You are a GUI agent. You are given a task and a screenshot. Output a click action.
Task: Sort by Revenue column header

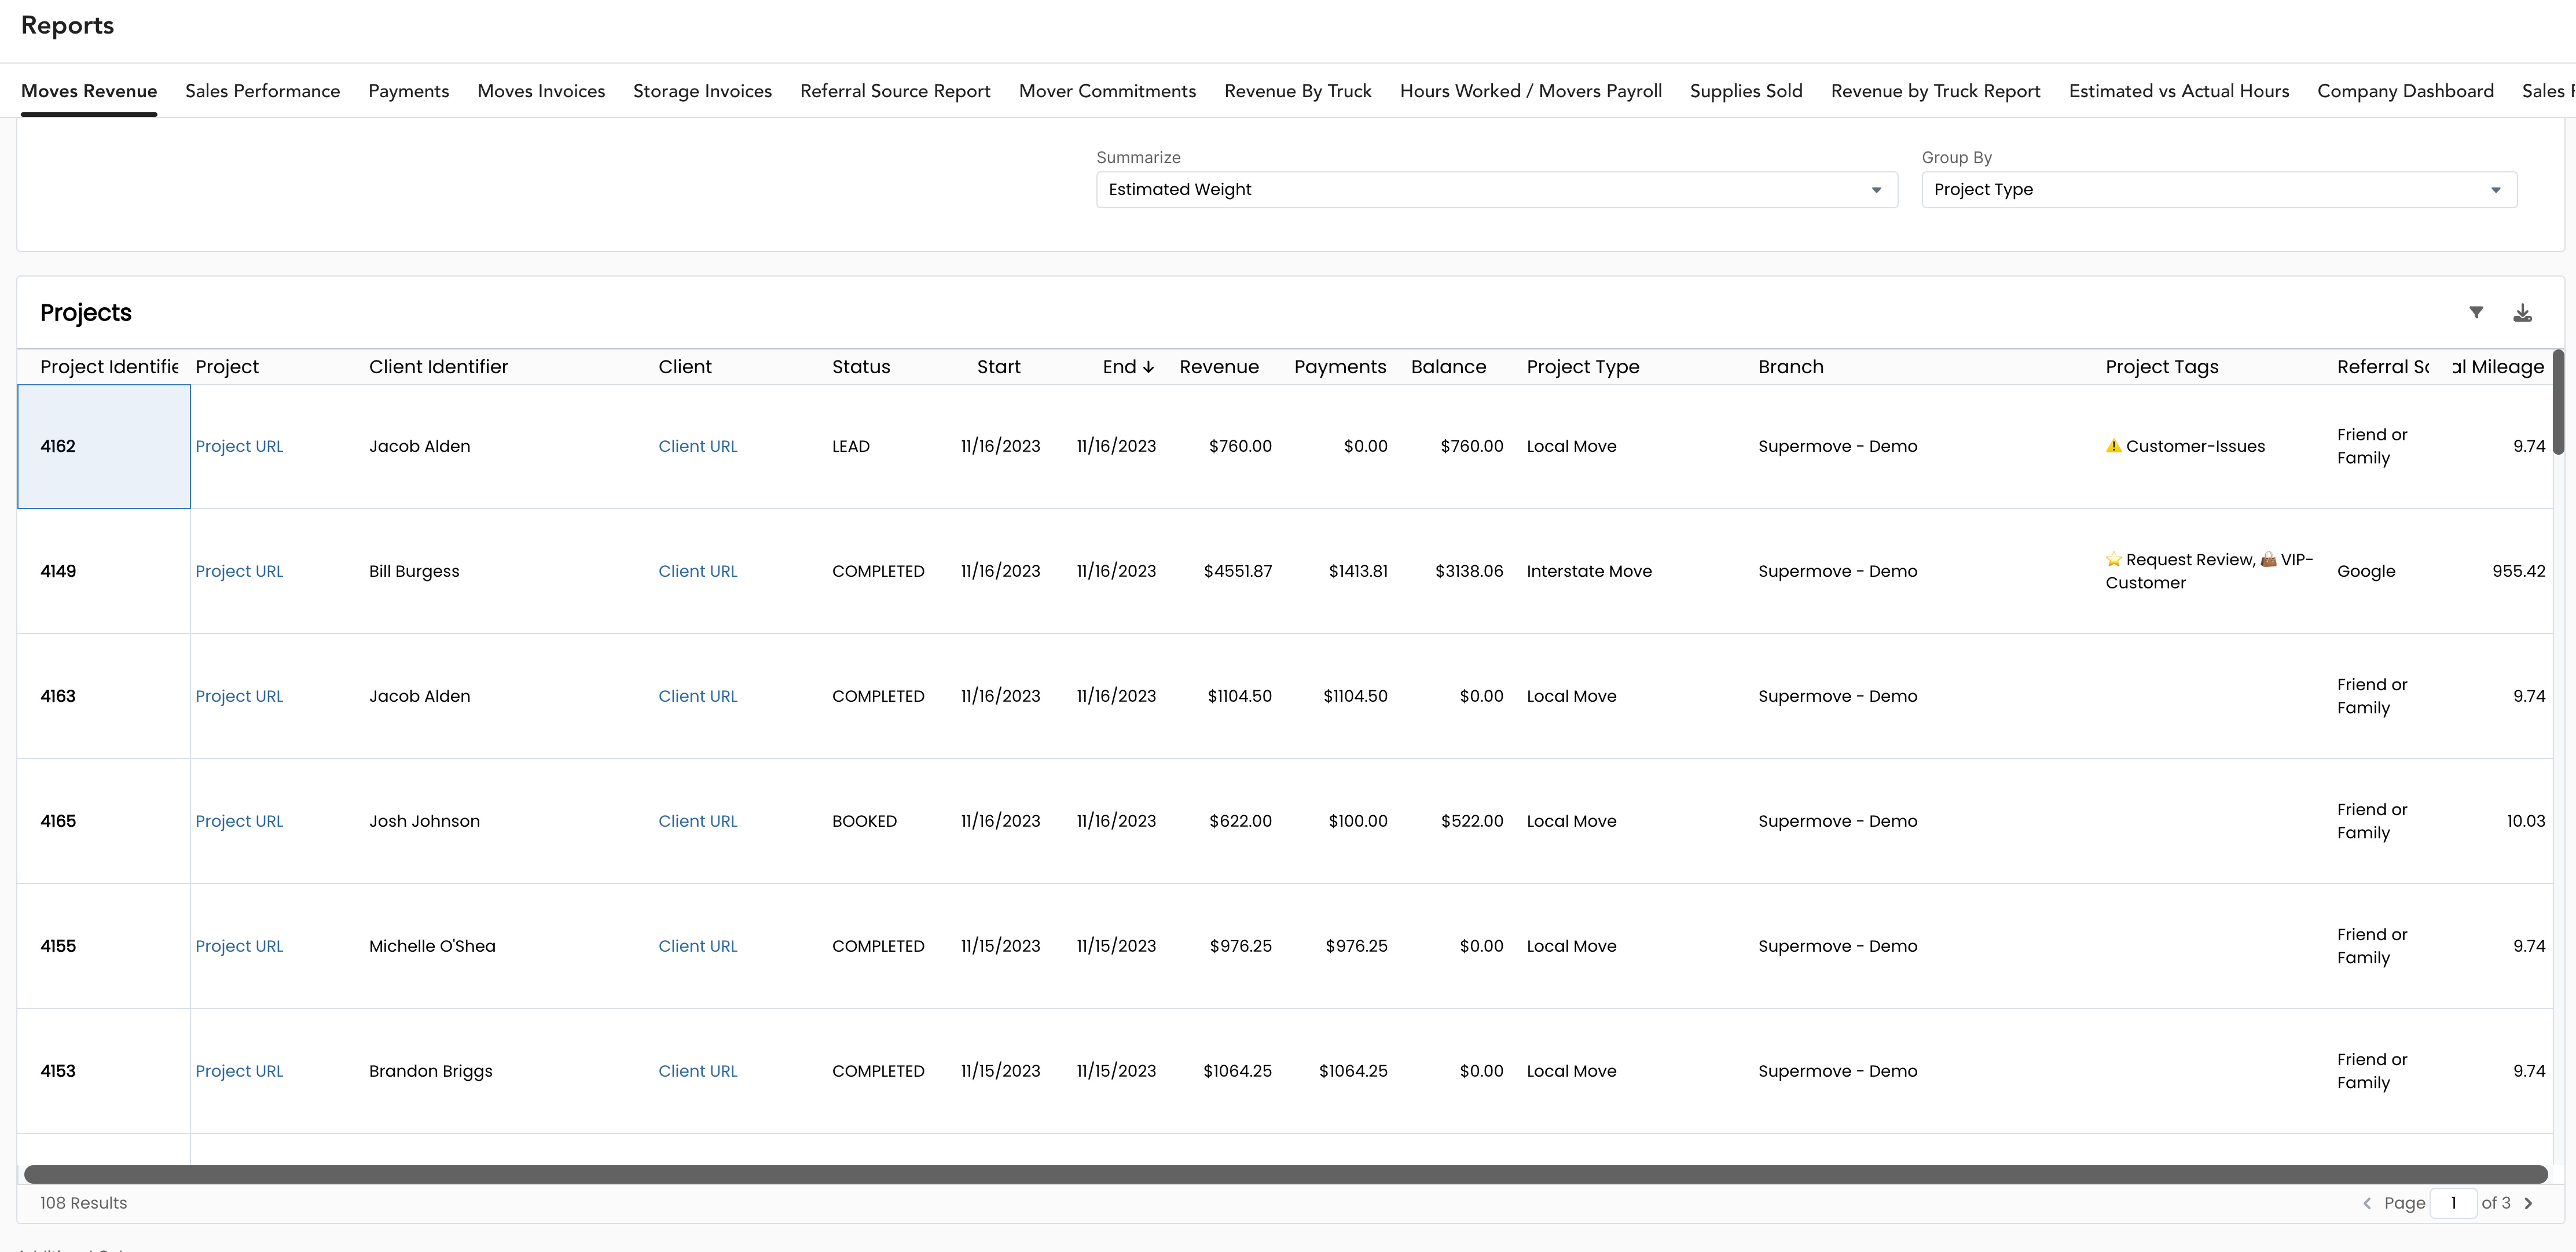(x=1219, y=367)
